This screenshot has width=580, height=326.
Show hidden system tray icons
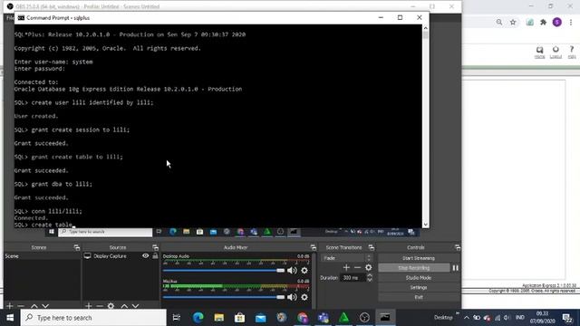pos(467,318)
